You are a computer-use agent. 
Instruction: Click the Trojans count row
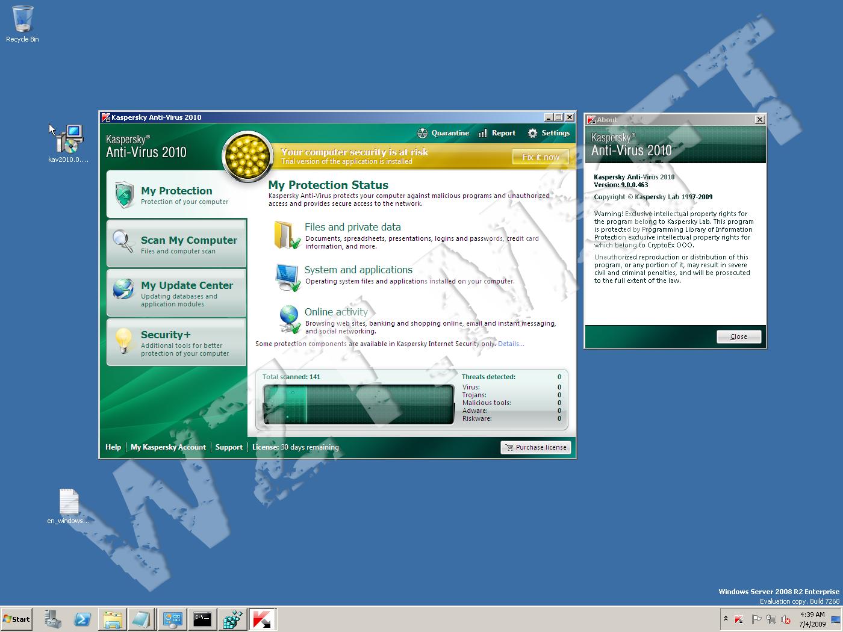click(512, 395)
